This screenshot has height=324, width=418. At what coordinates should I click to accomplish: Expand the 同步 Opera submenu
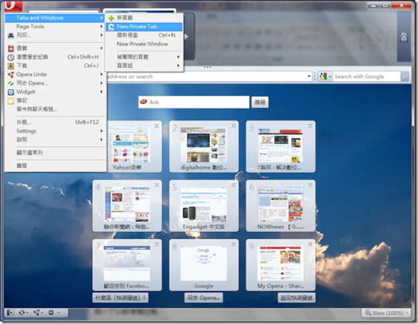[55, 83]
